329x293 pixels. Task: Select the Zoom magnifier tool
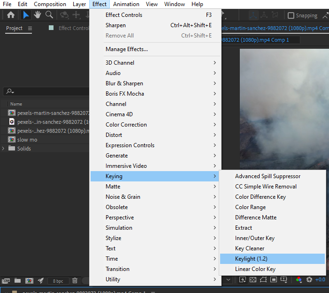49,15
